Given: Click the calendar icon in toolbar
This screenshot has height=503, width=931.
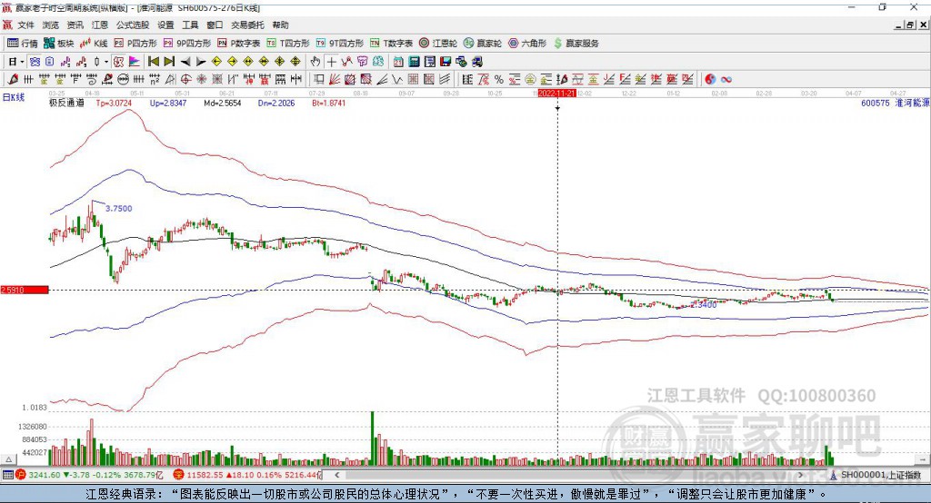Looking at the screenshot, I should (398, 62).
